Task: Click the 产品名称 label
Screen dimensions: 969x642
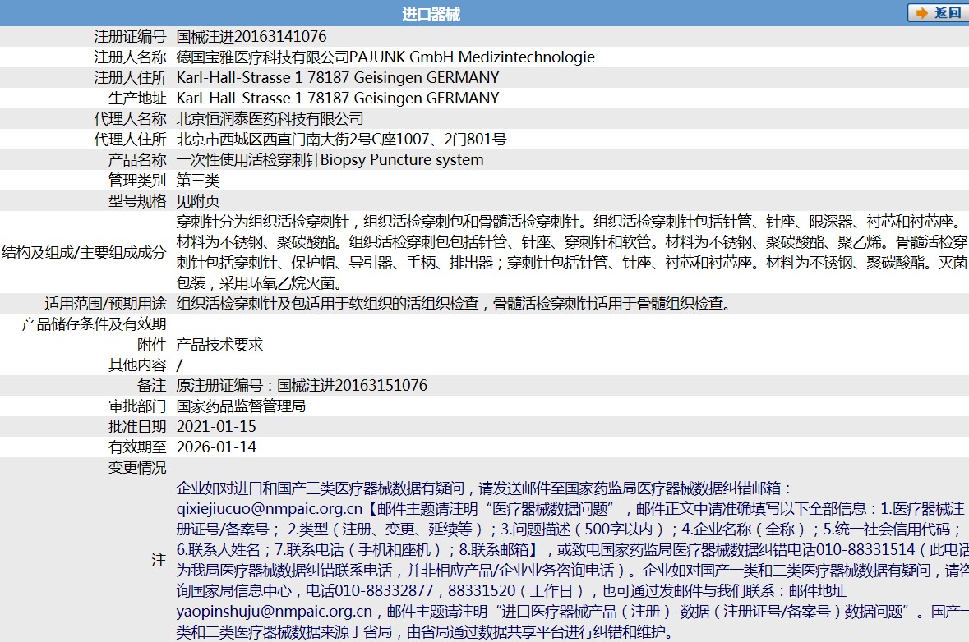Action: [x=137, y=160]
